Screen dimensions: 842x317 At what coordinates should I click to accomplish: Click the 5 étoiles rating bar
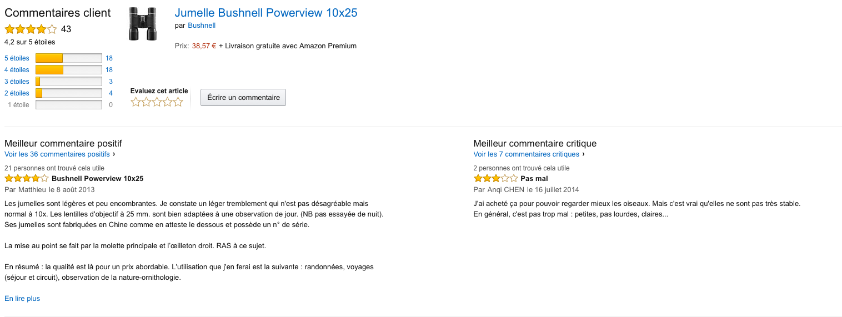click(x=69, y=58)
